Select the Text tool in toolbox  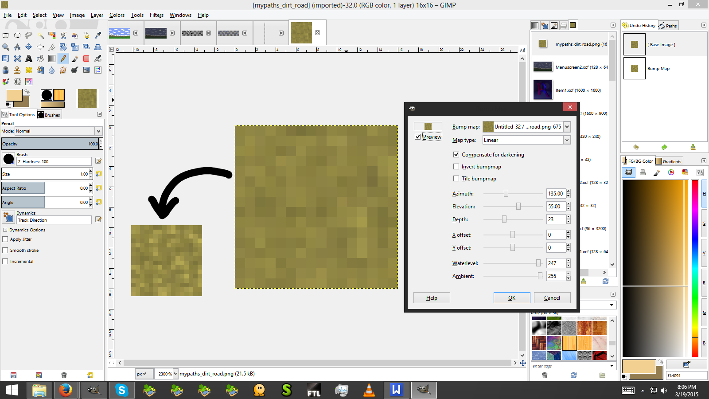29,59
